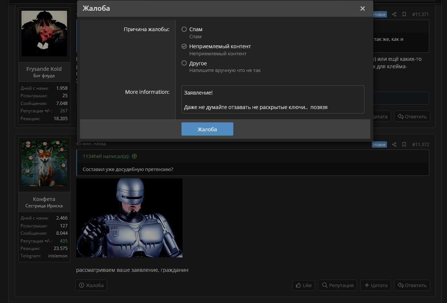
Task: Open Frysande Kold username profile
Action: point(44,69)
